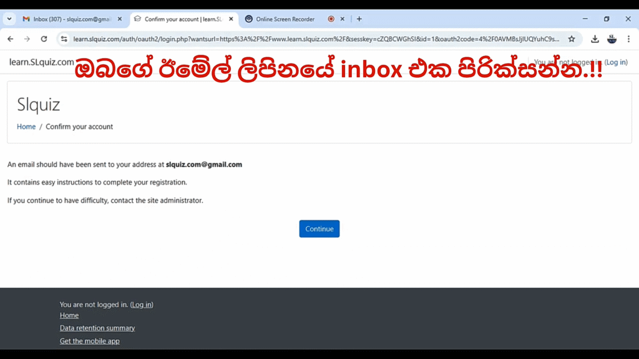Close the Gmail Inbox tab
639x359 pixels.
coord(119,19)
